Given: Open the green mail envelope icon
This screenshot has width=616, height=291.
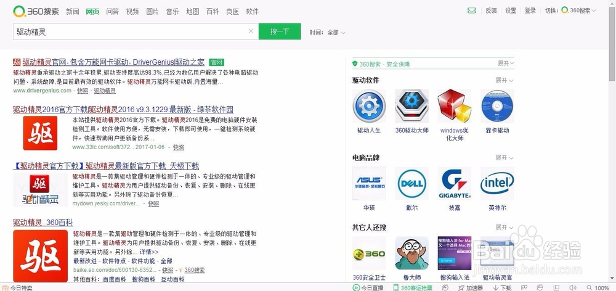Looking at the screenshot, I should point(471,10).
